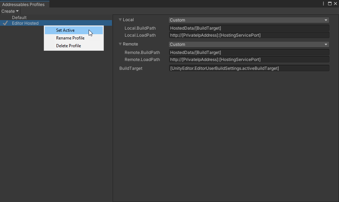Click the active profile checkmark icon

point(5,23)
